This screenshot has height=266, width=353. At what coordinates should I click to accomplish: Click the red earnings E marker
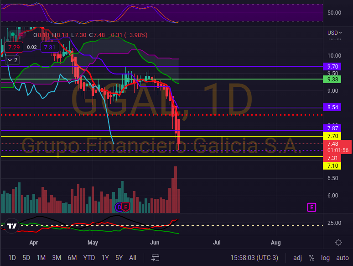125,207
